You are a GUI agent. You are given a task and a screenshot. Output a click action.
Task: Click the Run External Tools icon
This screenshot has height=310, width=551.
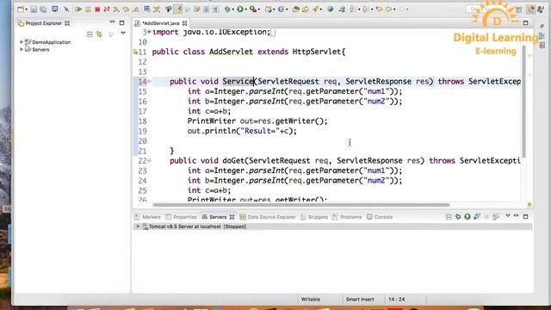click(252, 9)
